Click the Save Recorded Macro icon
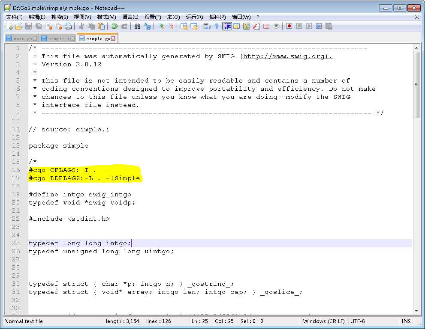 pos(329,26)
